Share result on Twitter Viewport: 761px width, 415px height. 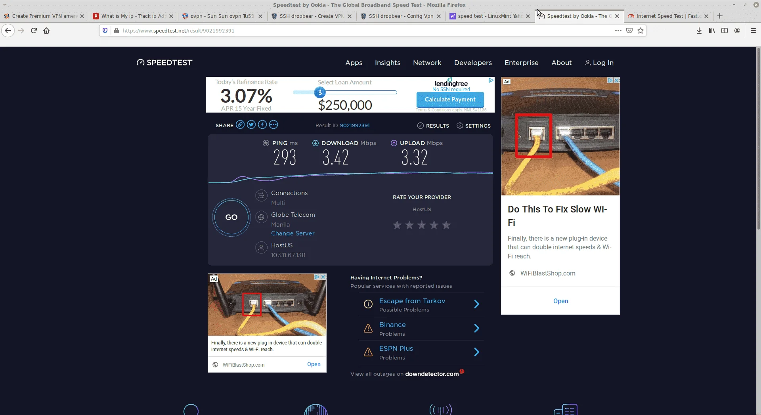click(x=251, y=125)
